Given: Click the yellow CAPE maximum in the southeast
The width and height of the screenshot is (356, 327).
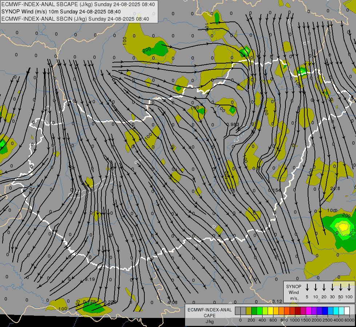Looking at the screenshot, I should pos(344,227).
